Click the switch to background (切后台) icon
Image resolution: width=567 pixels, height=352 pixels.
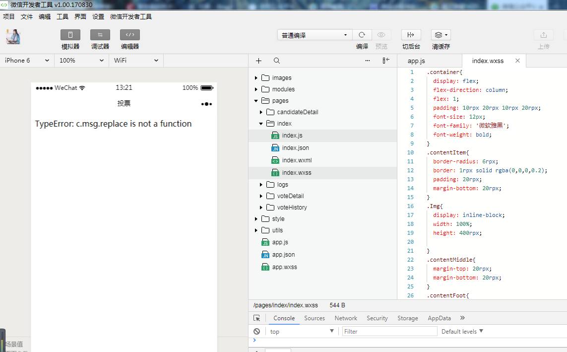411,35
